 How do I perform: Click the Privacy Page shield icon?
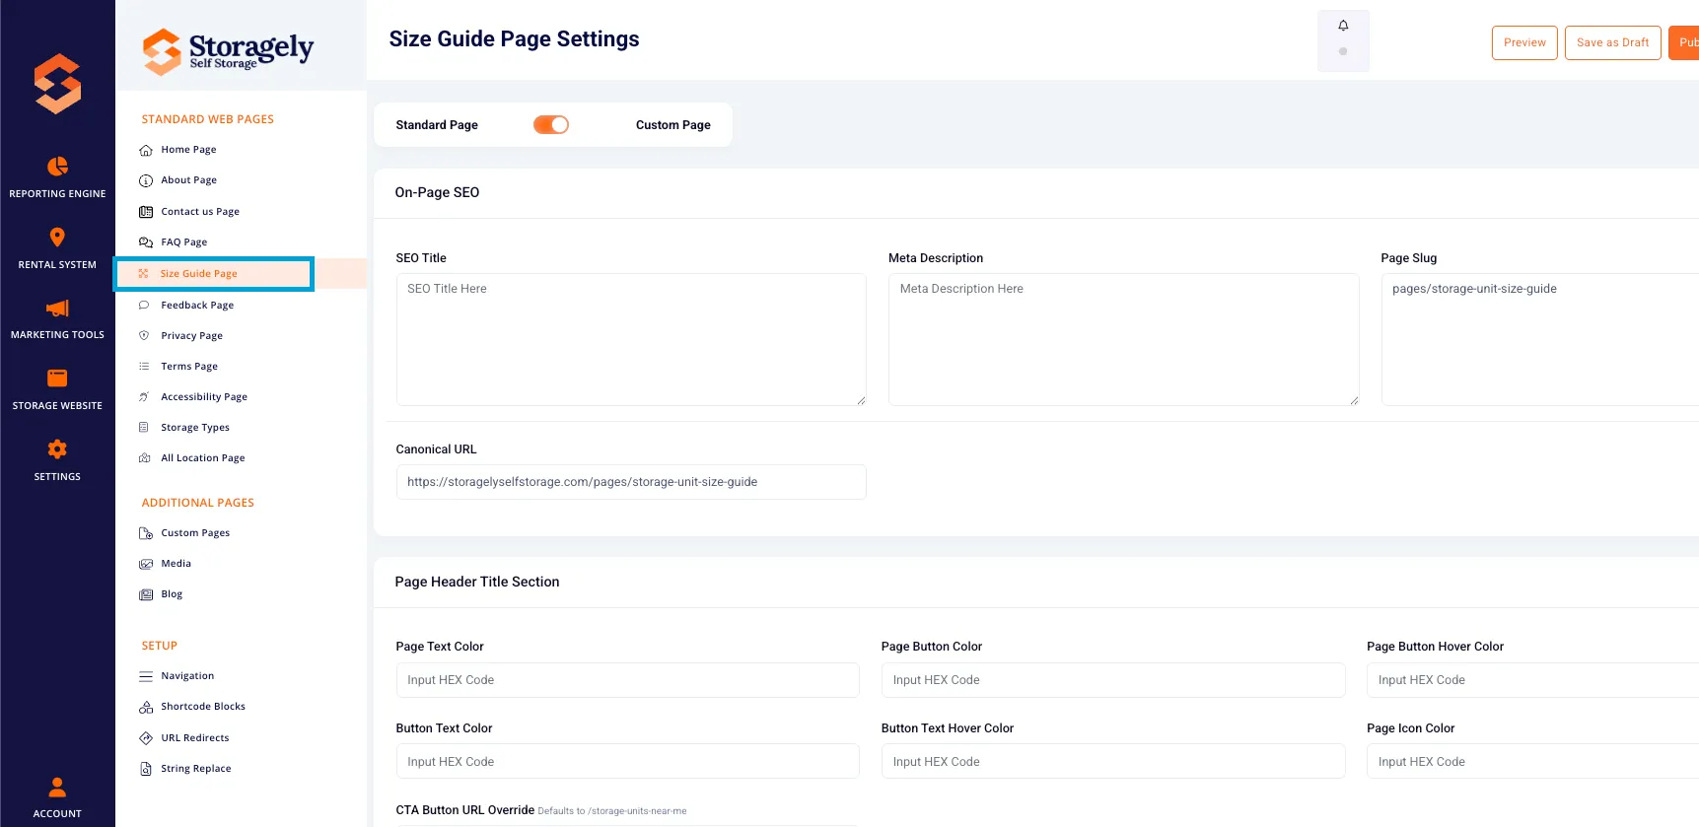click(144, 336)
